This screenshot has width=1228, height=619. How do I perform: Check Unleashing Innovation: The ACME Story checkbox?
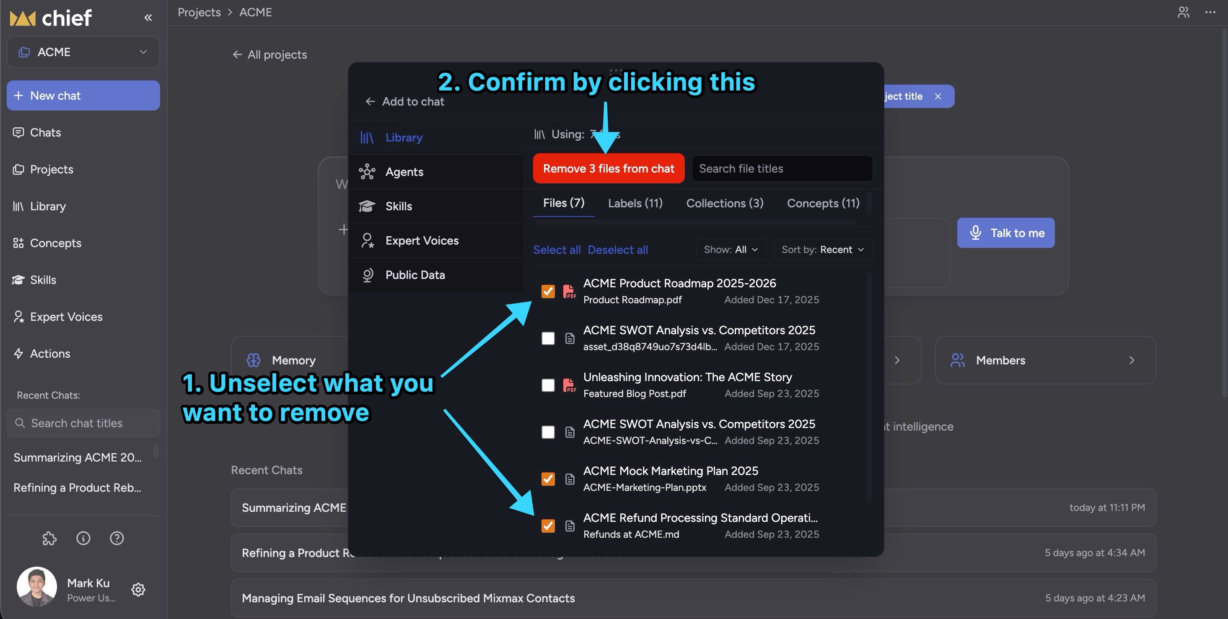coord(548,385)
